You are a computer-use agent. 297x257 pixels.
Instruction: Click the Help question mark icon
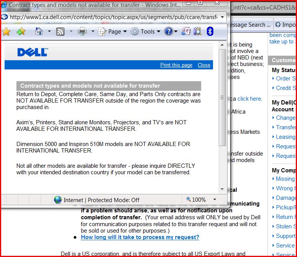pyautogui.click(x=169, y=31)
